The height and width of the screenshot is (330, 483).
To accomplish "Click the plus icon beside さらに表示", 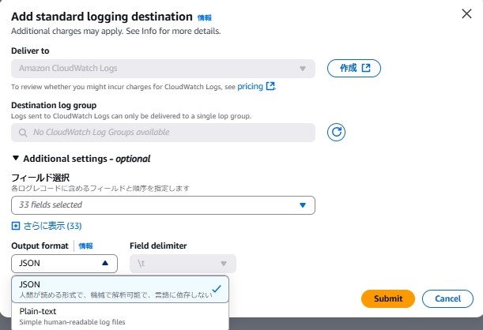I will pyautogui.click(x=15, y=226).
